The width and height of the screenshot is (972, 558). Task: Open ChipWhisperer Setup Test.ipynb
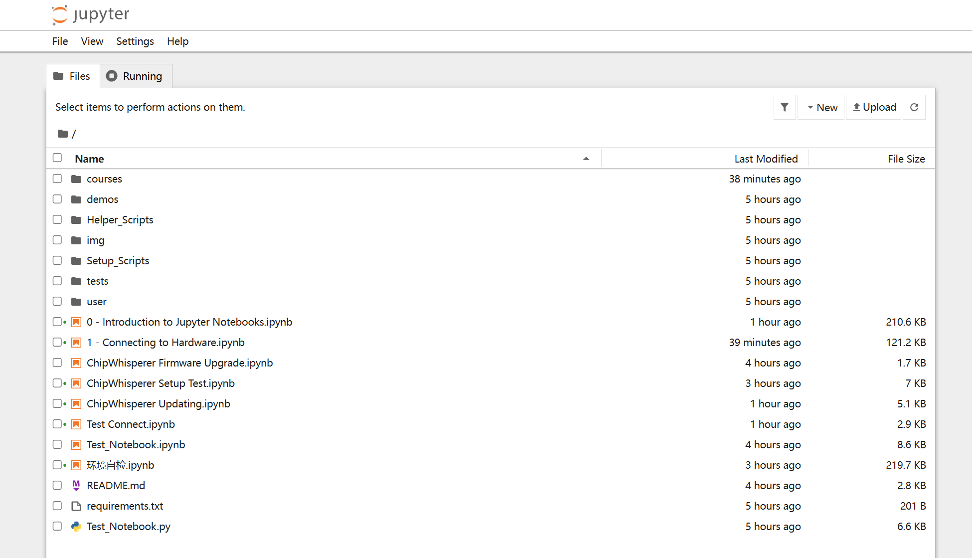pyautogui.click(x=161, y=383)
